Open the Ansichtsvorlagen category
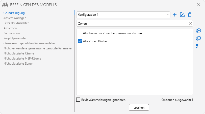Screen dimensions: 205x114 coord(15,18)
